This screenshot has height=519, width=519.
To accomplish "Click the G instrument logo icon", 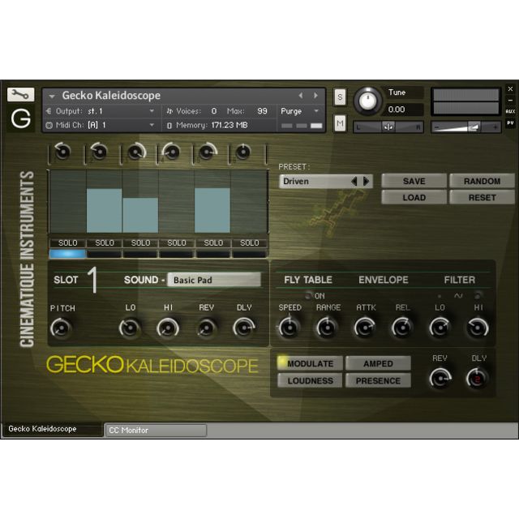I will tap(20, 118).
